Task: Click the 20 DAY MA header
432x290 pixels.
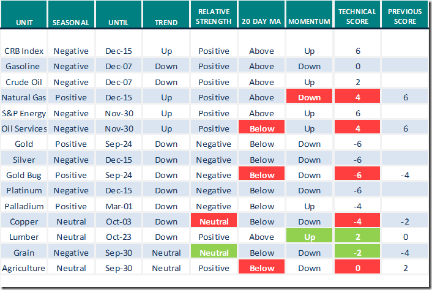Action: tap(261, 23)
